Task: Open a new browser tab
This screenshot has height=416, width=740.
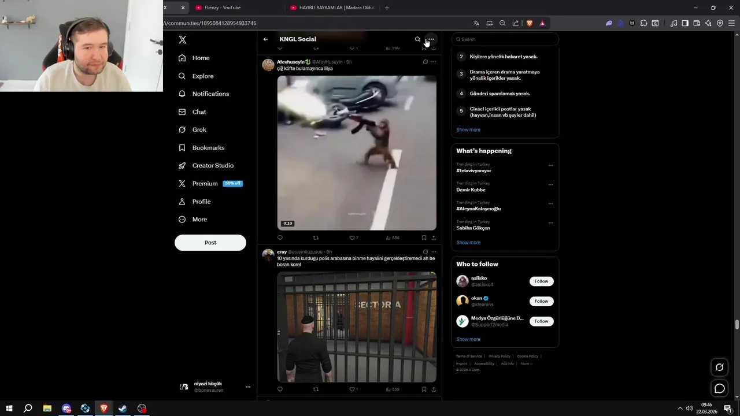Action: click(x=387, y=8)
